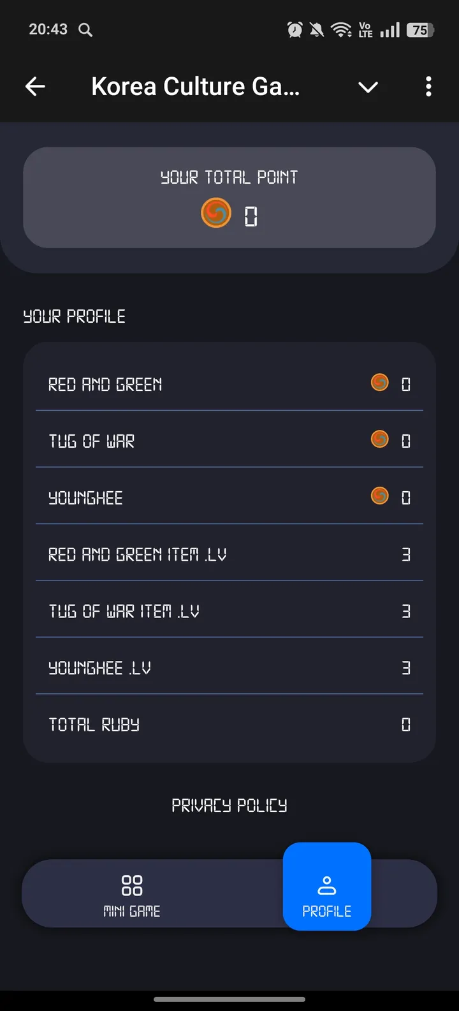This screenshot has height=1011, width=459.
Task: Tap the Total Ruby row
Action: pos(229,724)
